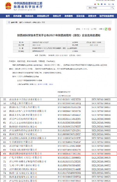
Task: Switch to Traditional Chinese (繁)
Action: 113,4
